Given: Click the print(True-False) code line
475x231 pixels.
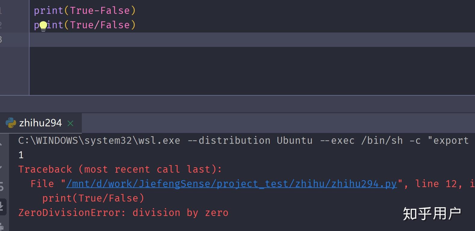Looking at the screenshot, I should tap(85, 11).
